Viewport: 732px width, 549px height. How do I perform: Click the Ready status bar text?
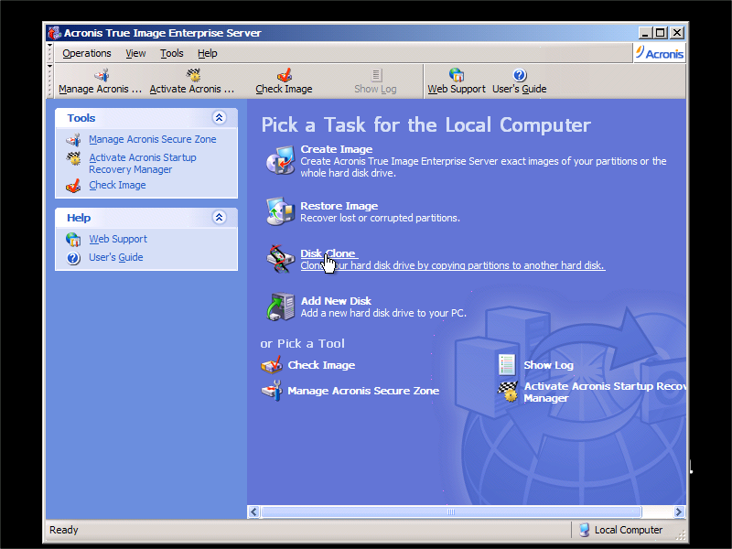[64, 530]
